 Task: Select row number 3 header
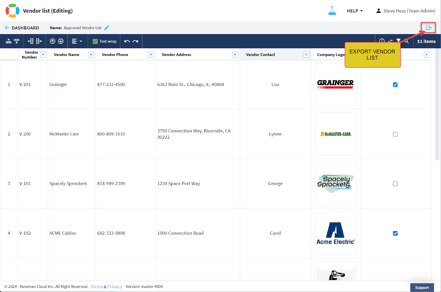tap(9, 184)
